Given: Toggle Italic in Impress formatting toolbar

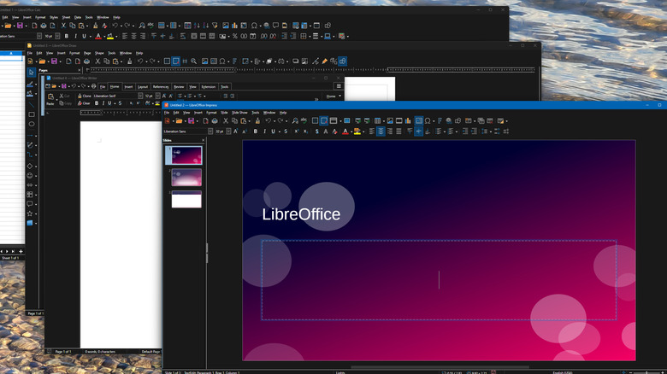Looking at the screenshot, I should [x=264, y=131].
